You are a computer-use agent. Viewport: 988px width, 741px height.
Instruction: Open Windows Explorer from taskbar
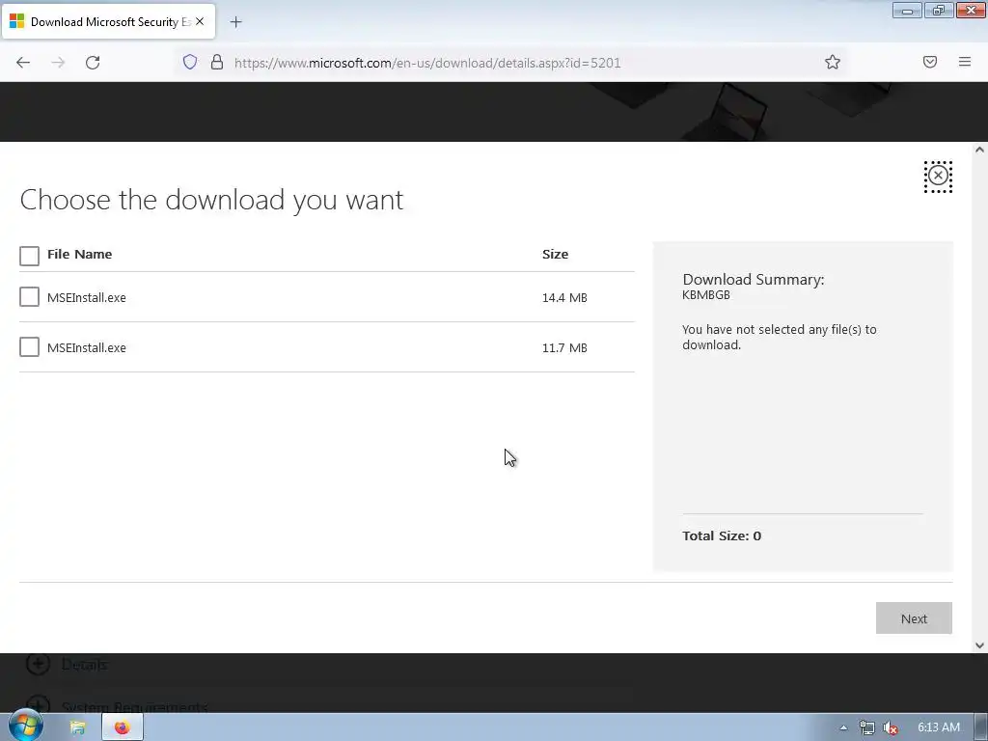[77, 727]
